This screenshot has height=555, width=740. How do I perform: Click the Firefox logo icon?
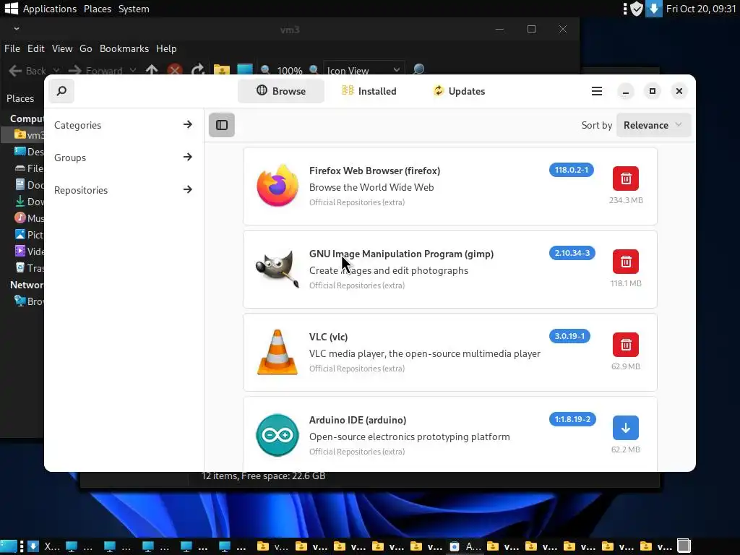277,186
